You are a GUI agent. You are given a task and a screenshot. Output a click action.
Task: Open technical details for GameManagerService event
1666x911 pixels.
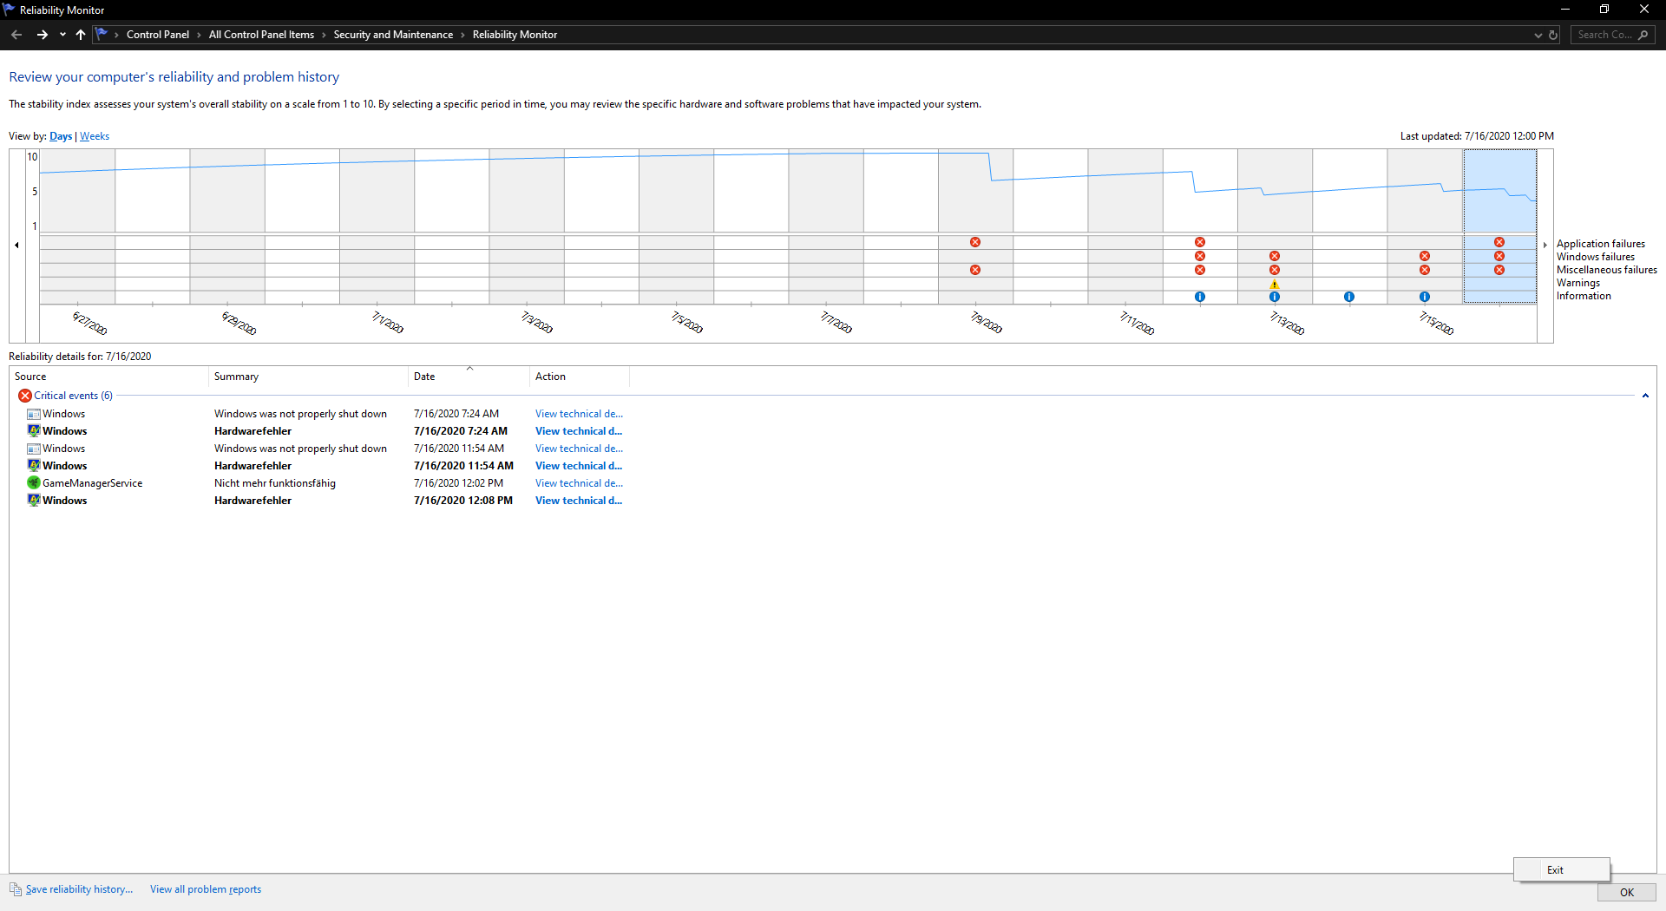(x=579, y=483)
